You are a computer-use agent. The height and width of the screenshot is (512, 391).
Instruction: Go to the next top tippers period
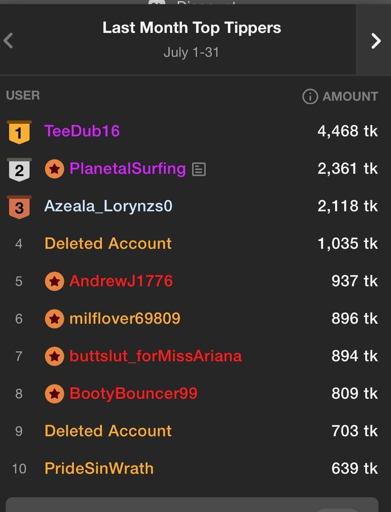[375, 40]
